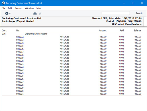Image resolution: width=147 pixels, height=111 pixels.
Task: Open the gear operations menu
Action: [x=8, y=13]
